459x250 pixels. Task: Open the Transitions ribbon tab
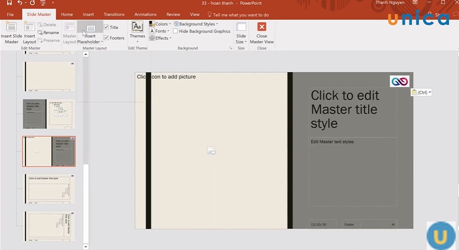[114, 14]
